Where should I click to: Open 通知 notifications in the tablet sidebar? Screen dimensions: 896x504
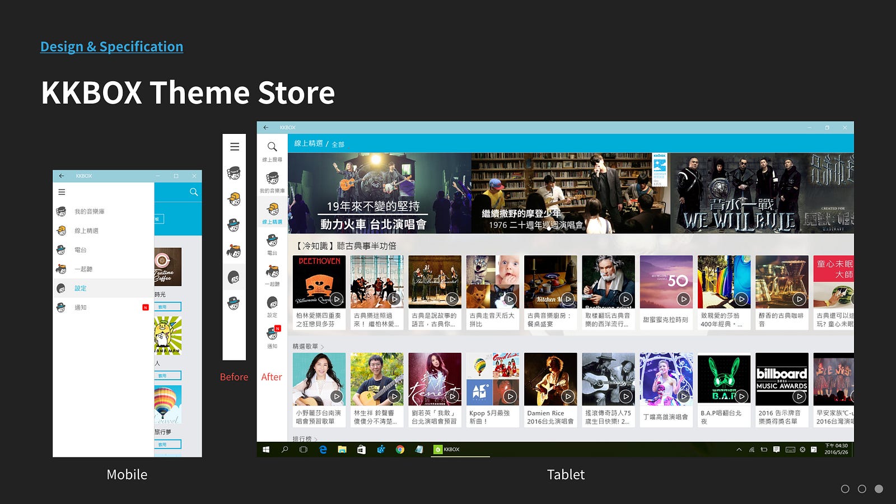click(272, 338)
